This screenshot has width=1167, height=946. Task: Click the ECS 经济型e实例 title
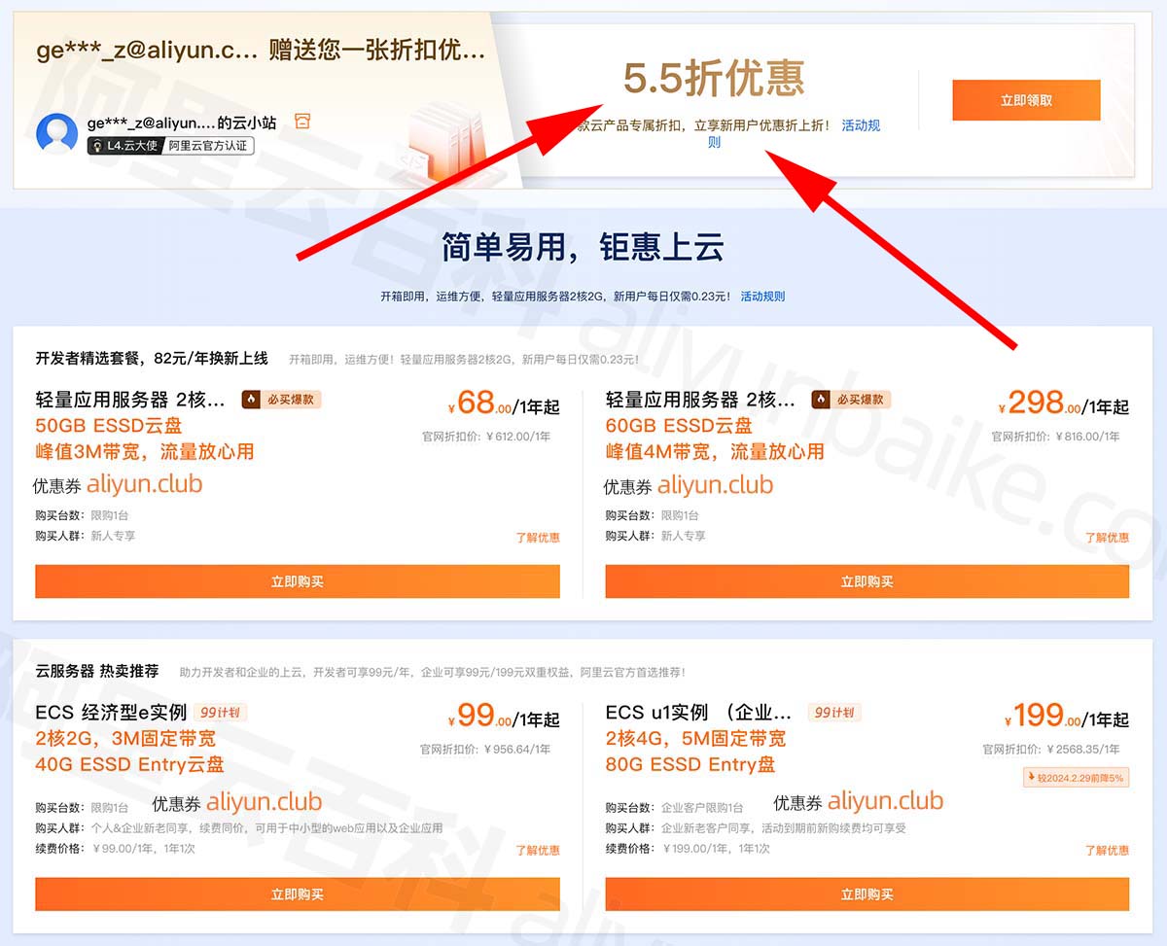coord(111,713)
